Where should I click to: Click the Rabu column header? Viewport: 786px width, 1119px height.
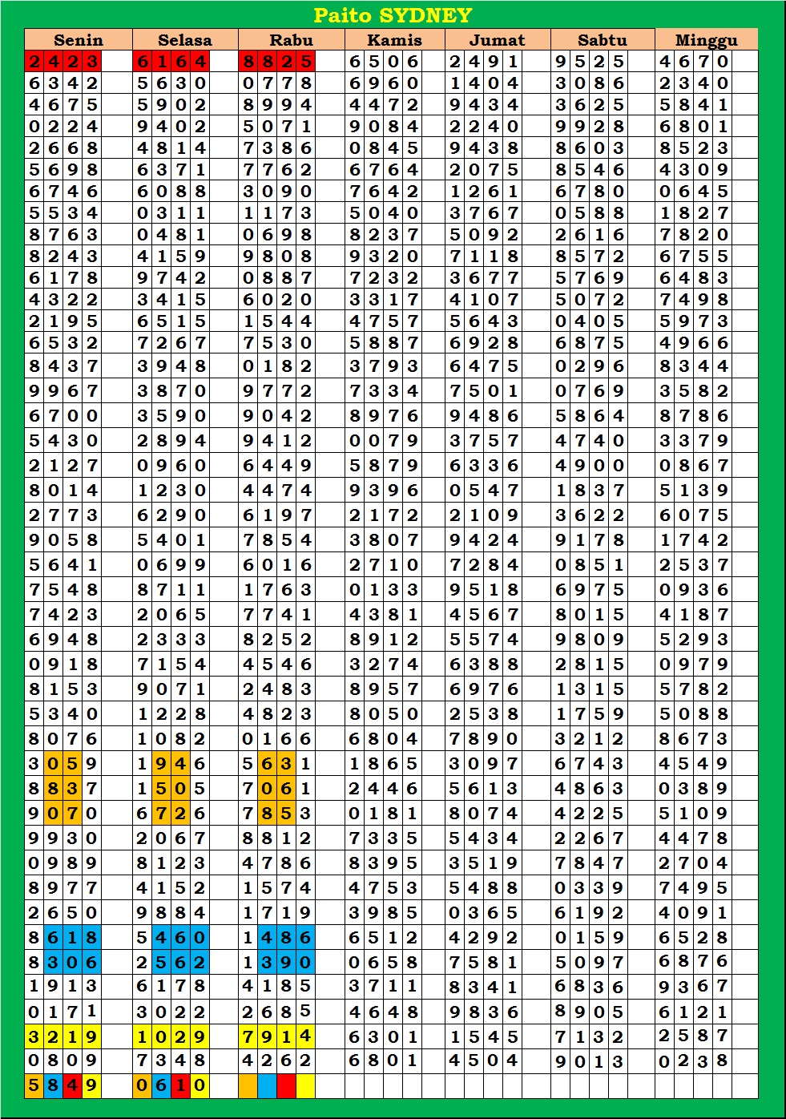coord(291,40)
